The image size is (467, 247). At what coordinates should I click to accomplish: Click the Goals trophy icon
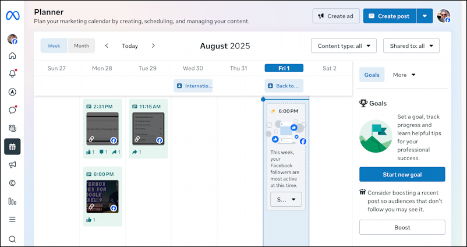pos(363,103)
